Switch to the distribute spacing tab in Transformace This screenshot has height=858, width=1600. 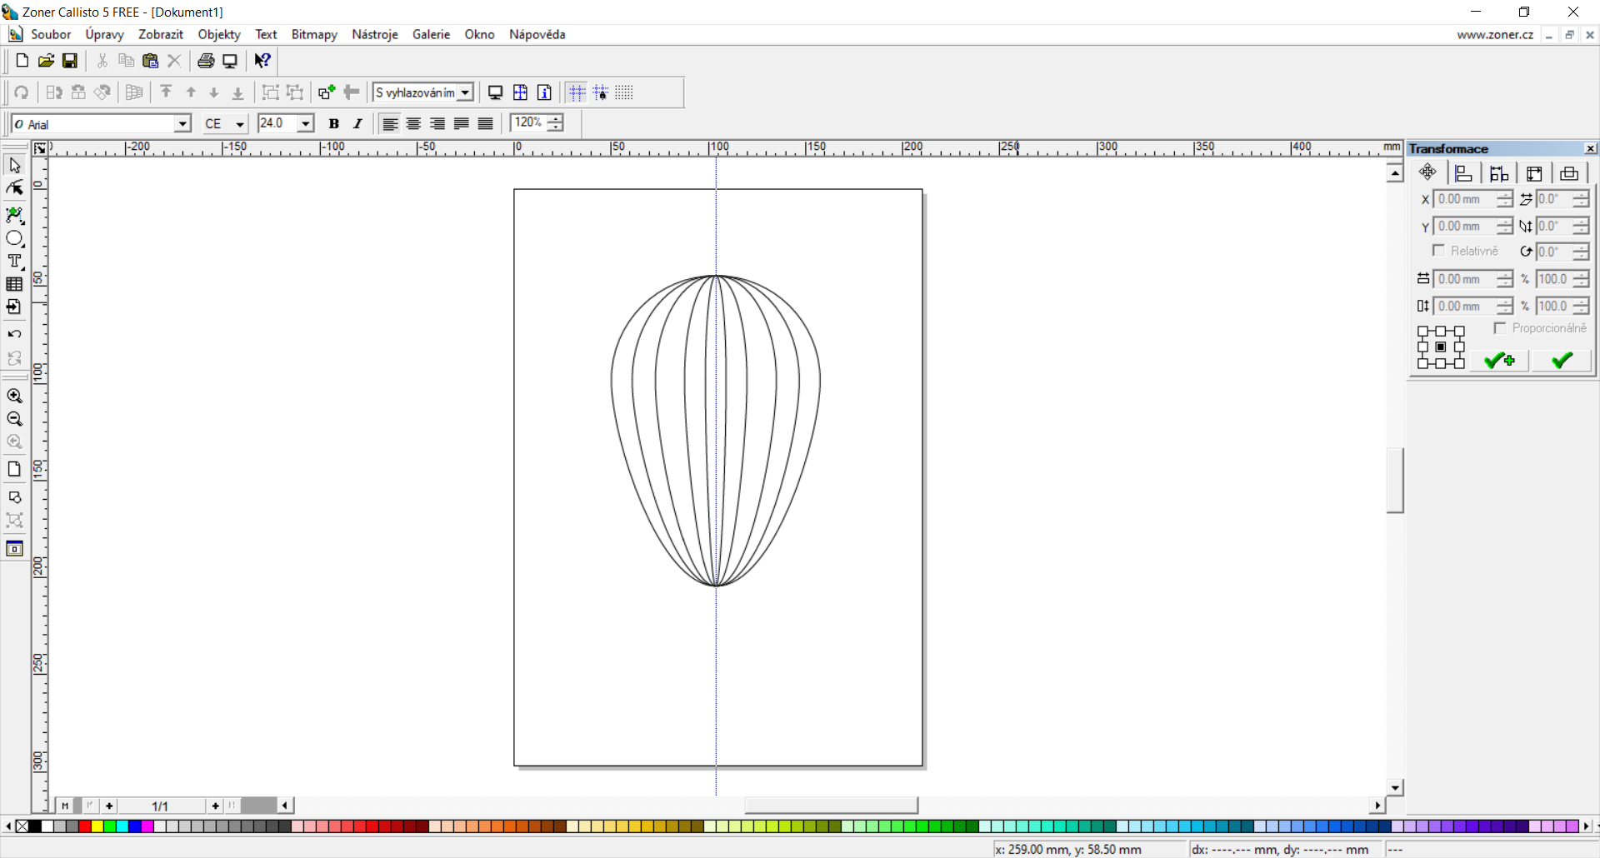point(1499,173)
